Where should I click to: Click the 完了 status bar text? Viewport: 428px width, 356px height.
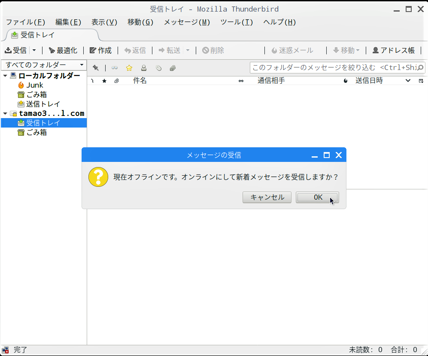click(x=20, y=350)
